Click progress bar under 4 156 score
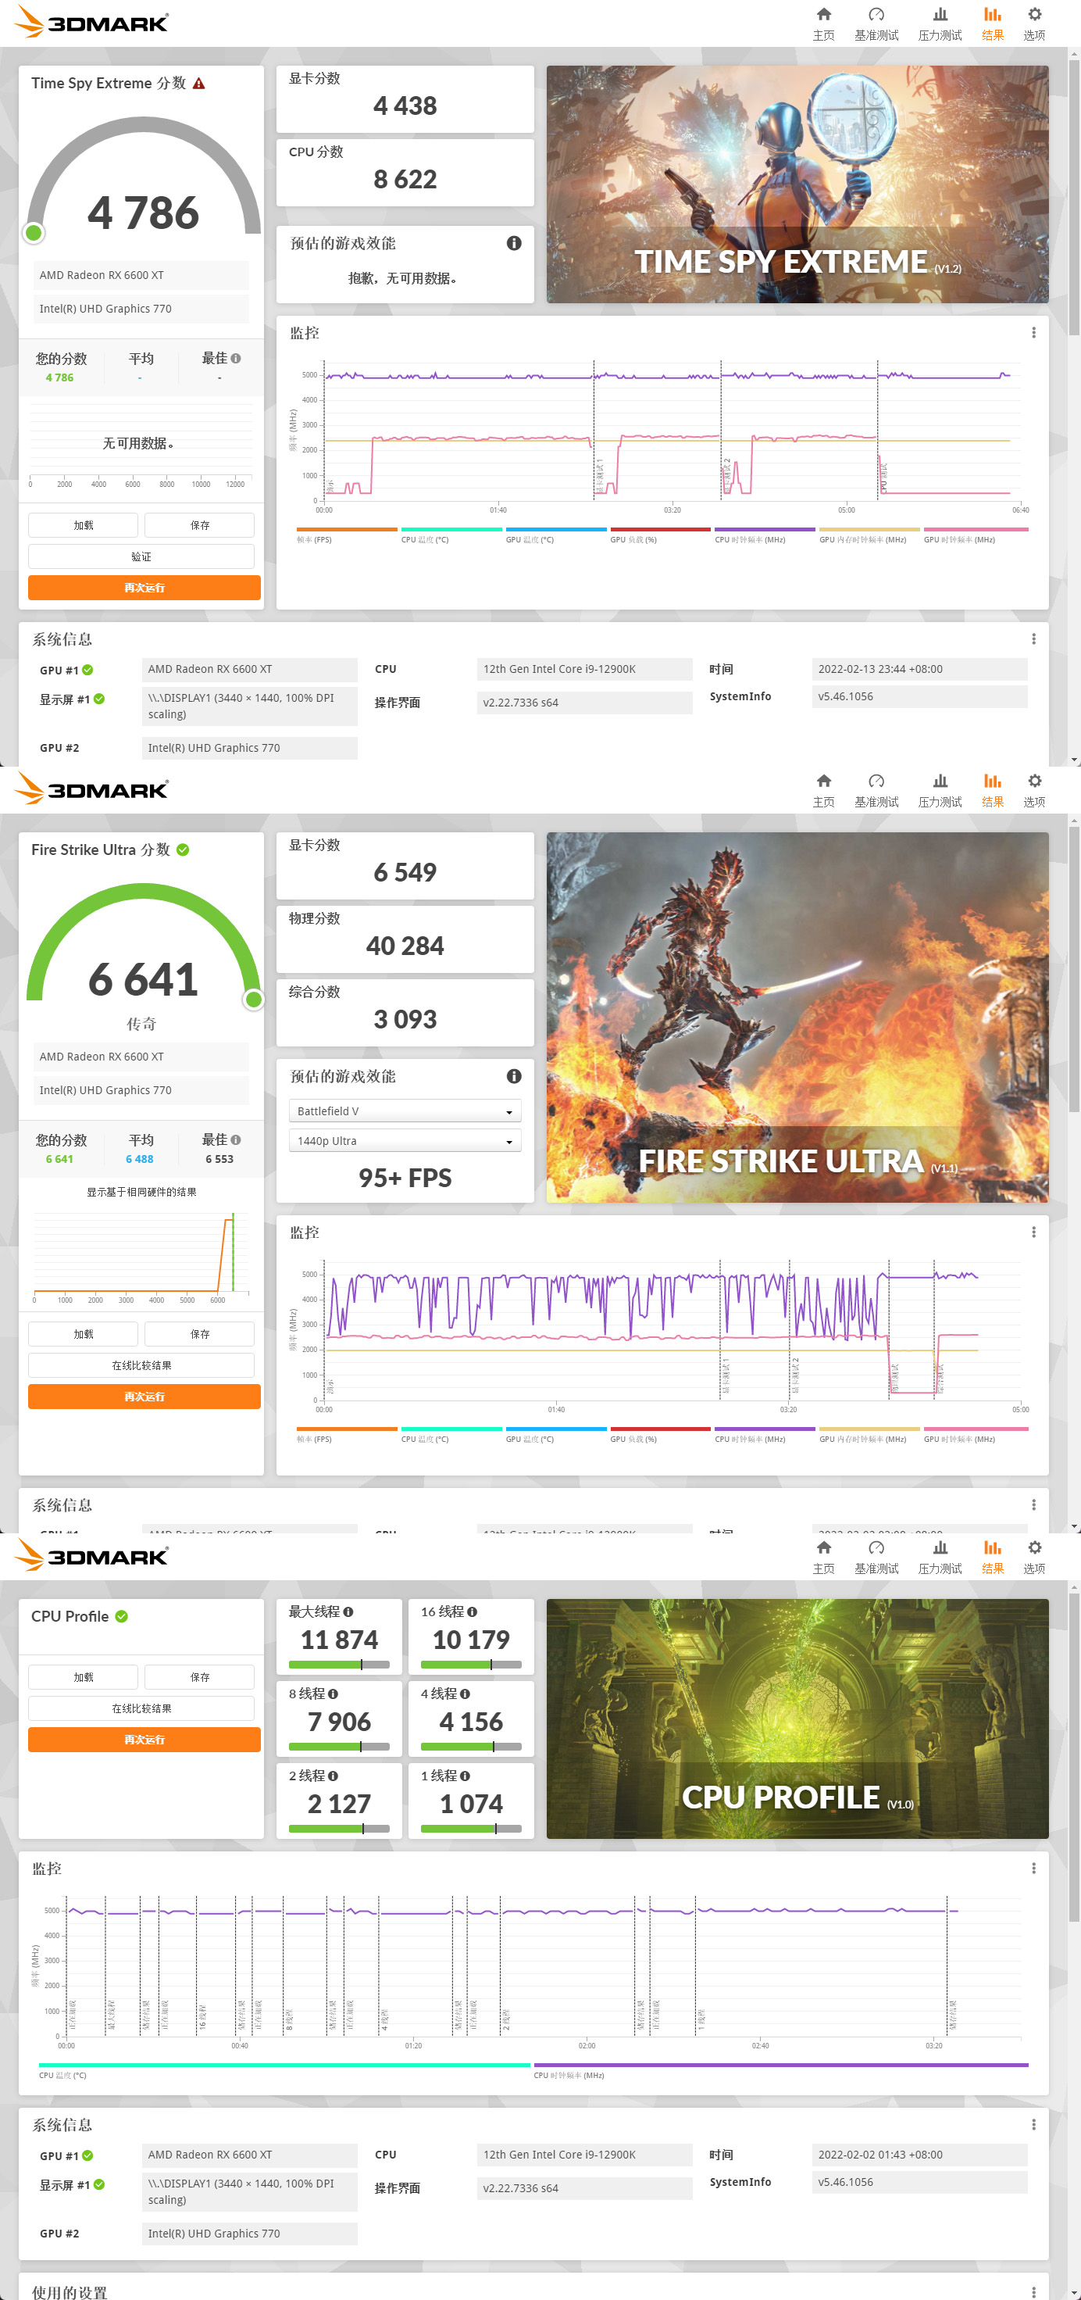The width and height of the screenshot is (1081, 2300). coord(471,1747)
